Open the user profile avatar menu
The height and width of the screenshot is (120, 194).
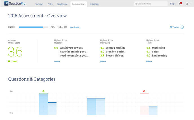click(187, 4)
